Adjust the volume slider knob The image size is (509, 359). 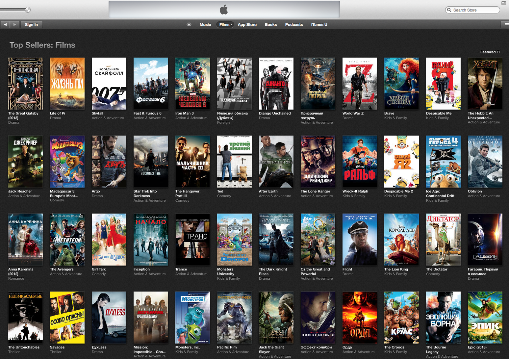click(x=28, y=10)
